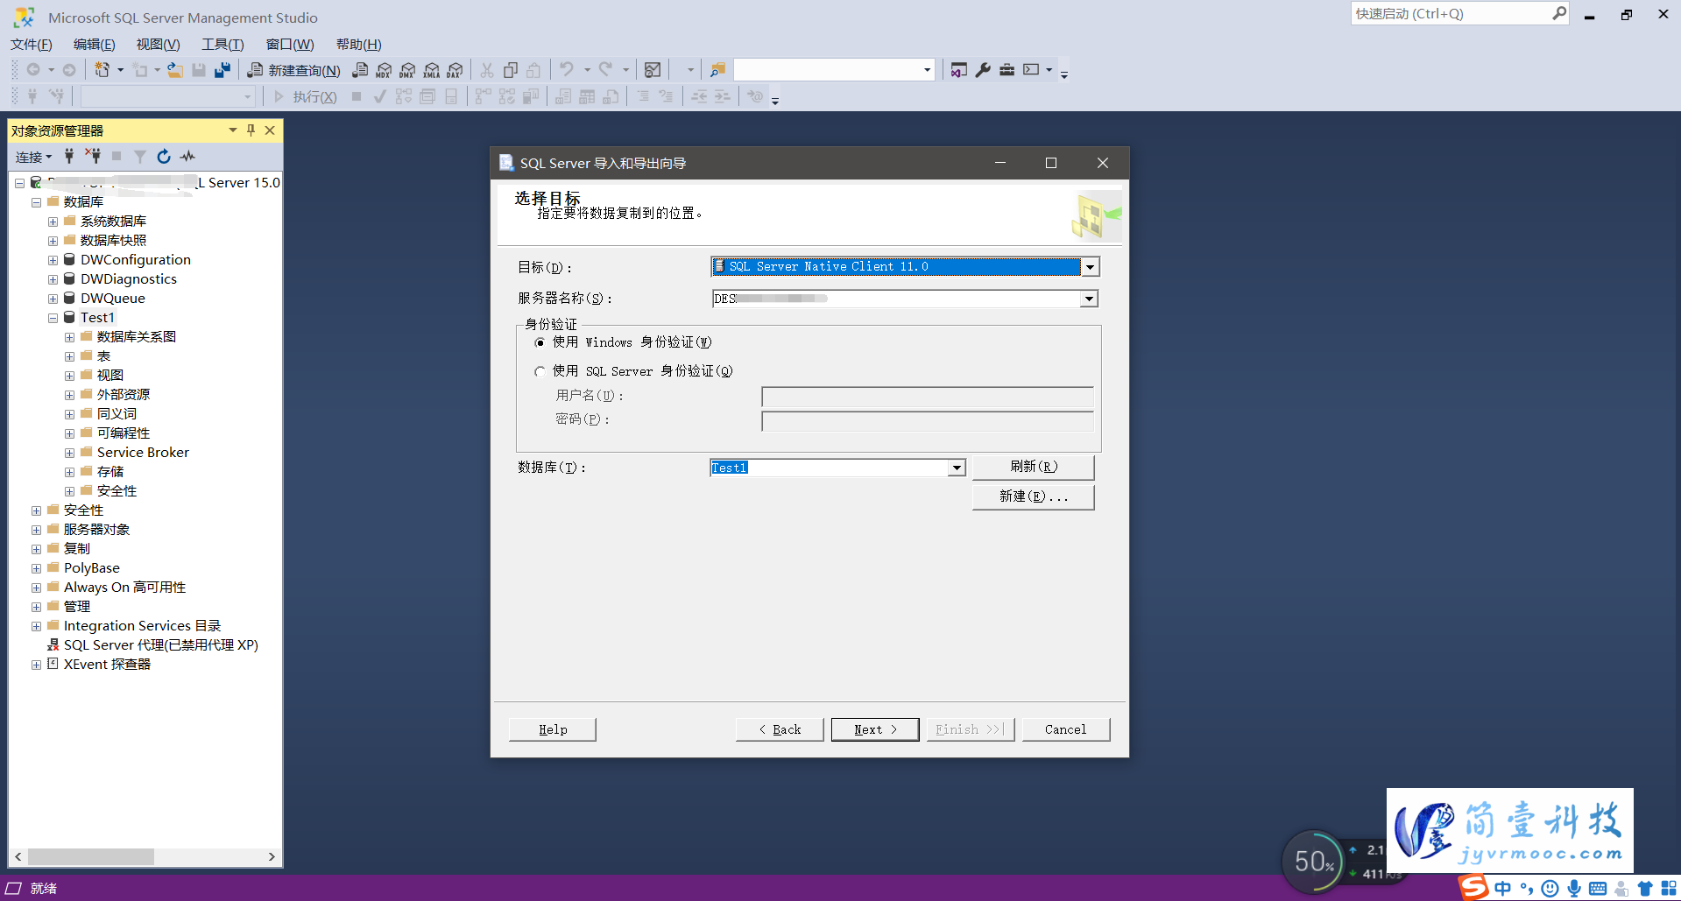The image size is (1681, 901).
Task: Open the 视图(V) menu
Action: (158, 45)
